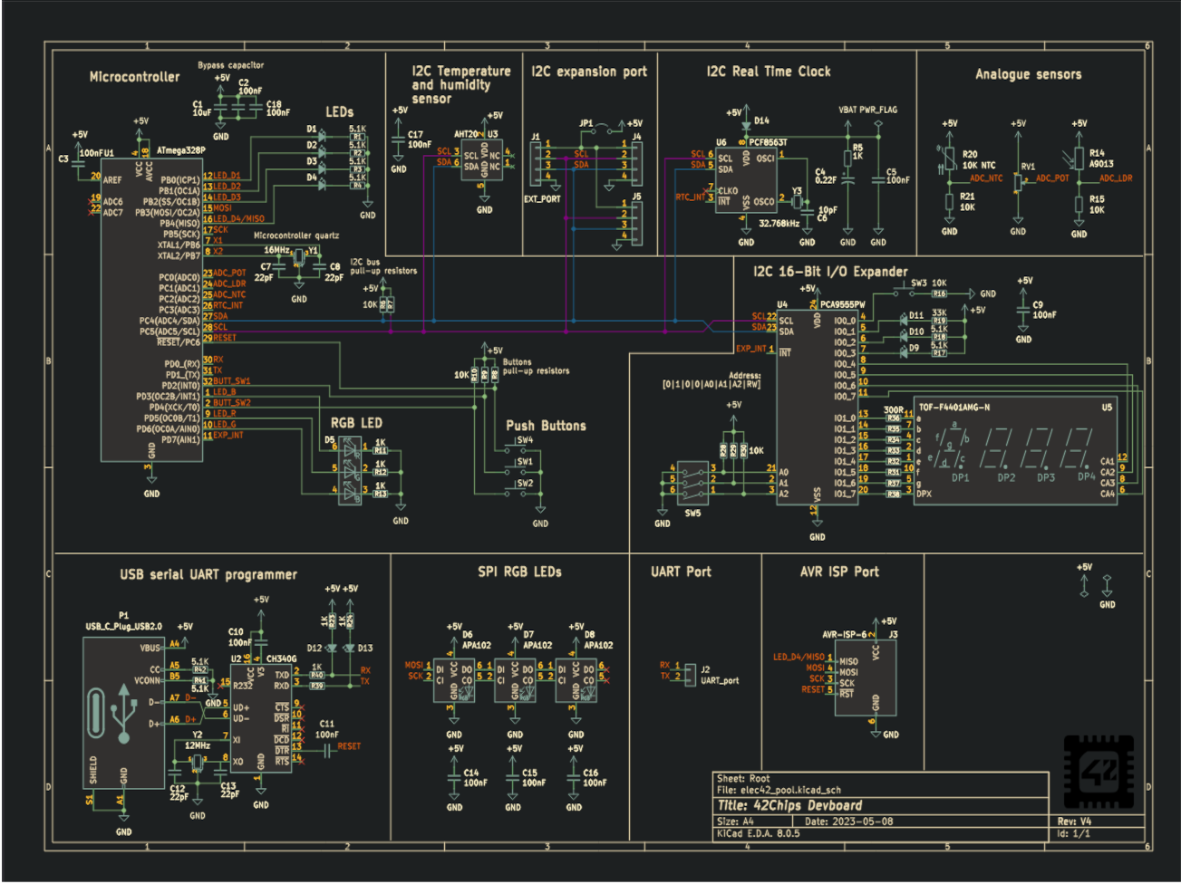The image size is (1181, 884).
Task: Click the C1 10uF bypass capacitor
Action: [220, 105]
